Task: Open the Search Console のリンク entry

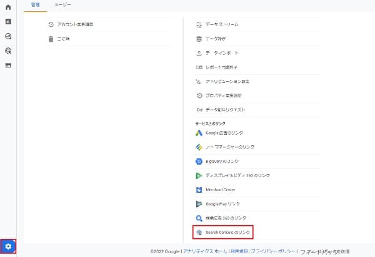Action: 223,232
